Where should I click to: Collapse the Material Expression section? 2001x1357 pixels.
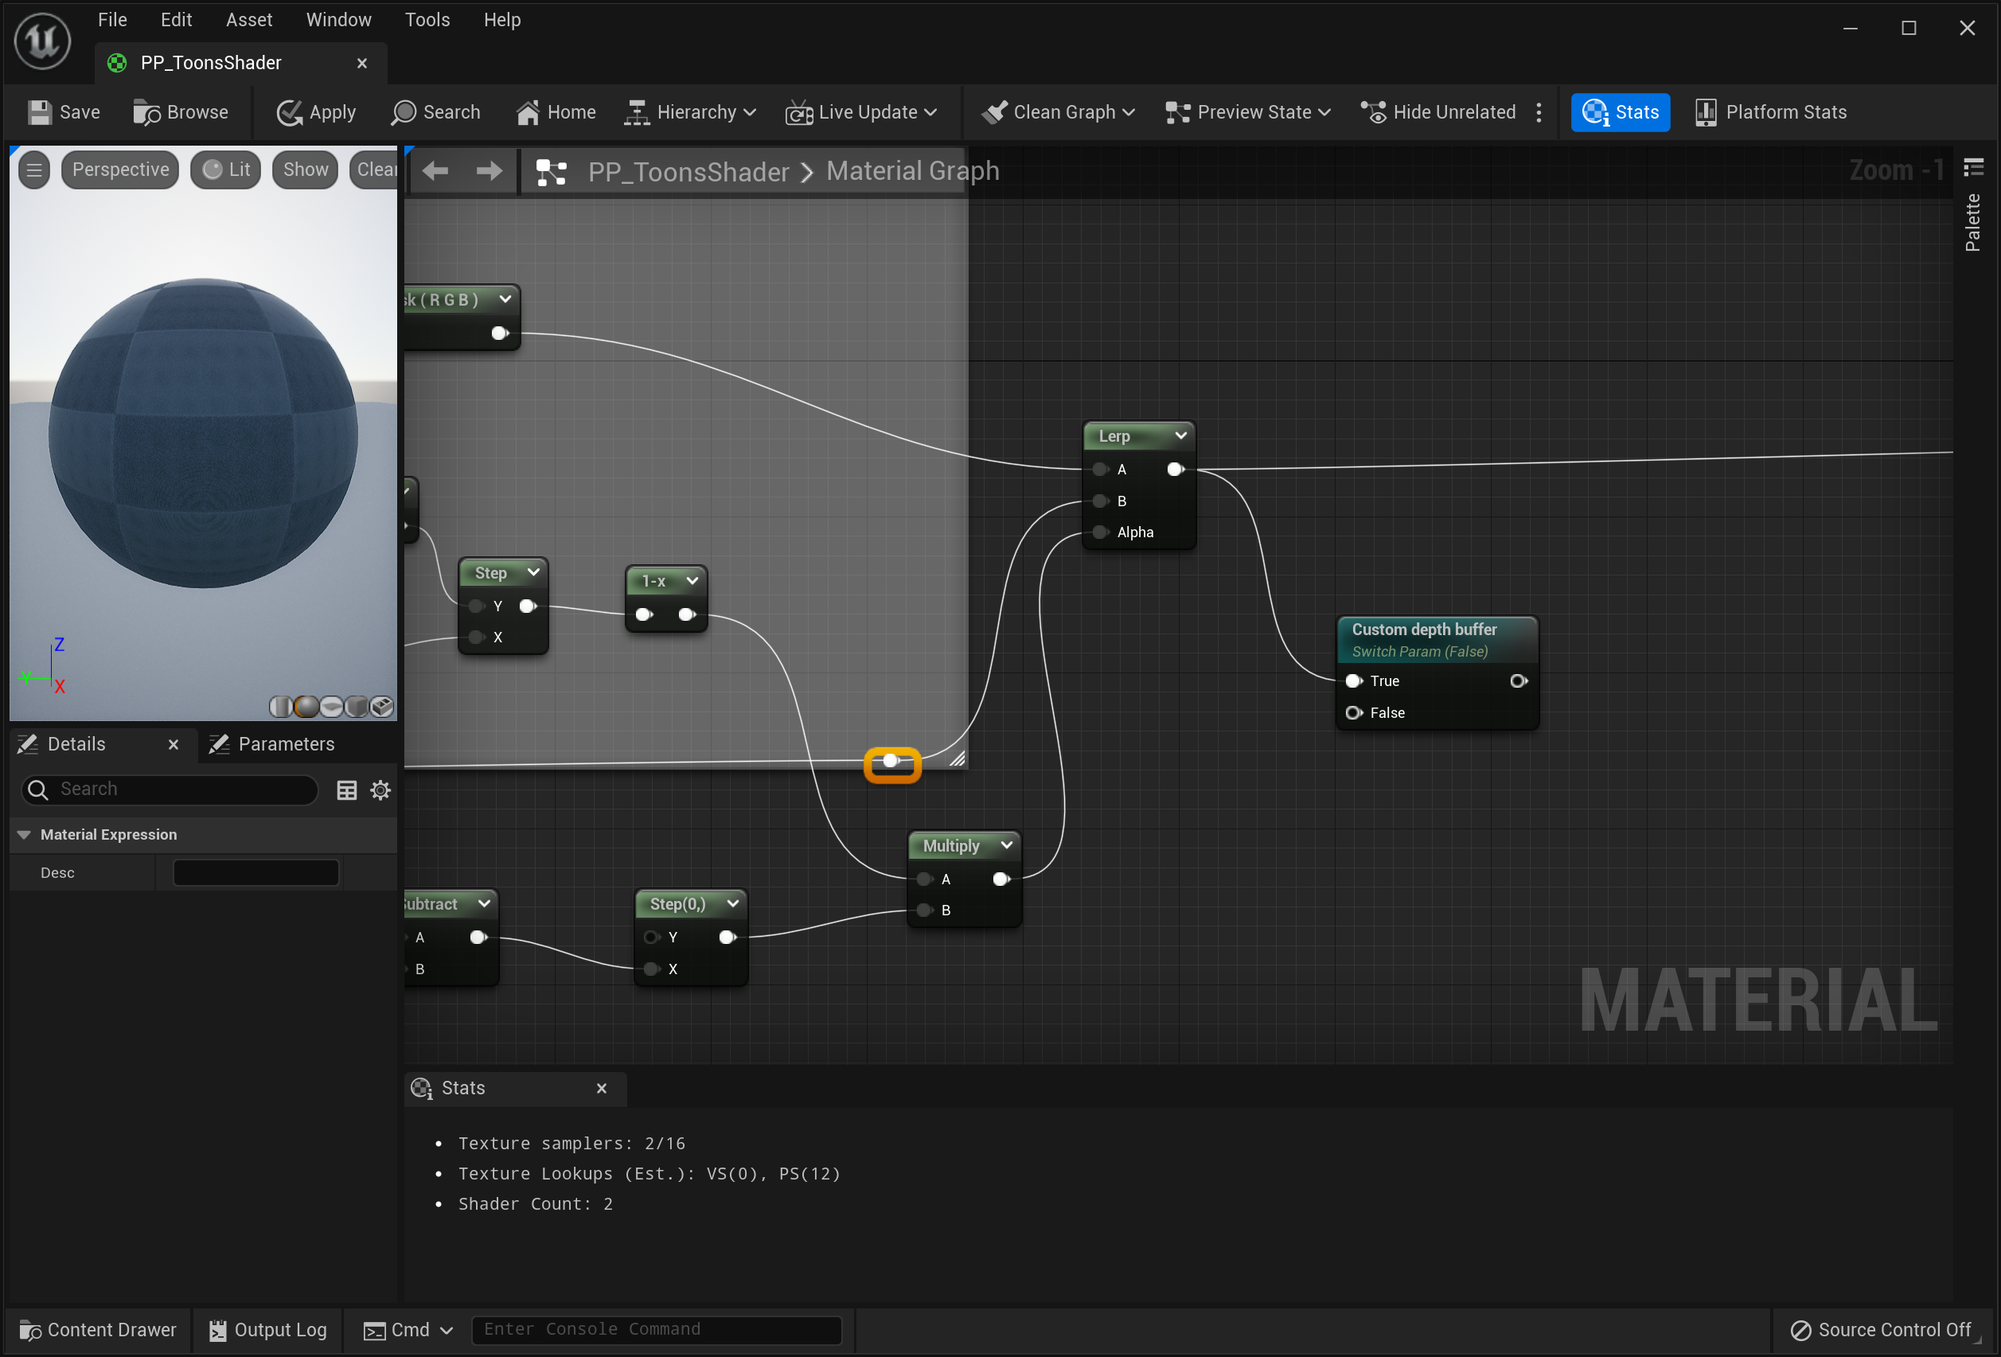pyautogui.click(x=24, y=834)
